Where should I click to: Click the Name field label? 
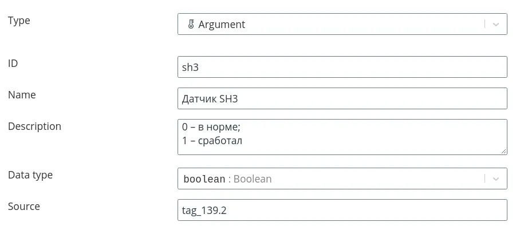point(22,95)
